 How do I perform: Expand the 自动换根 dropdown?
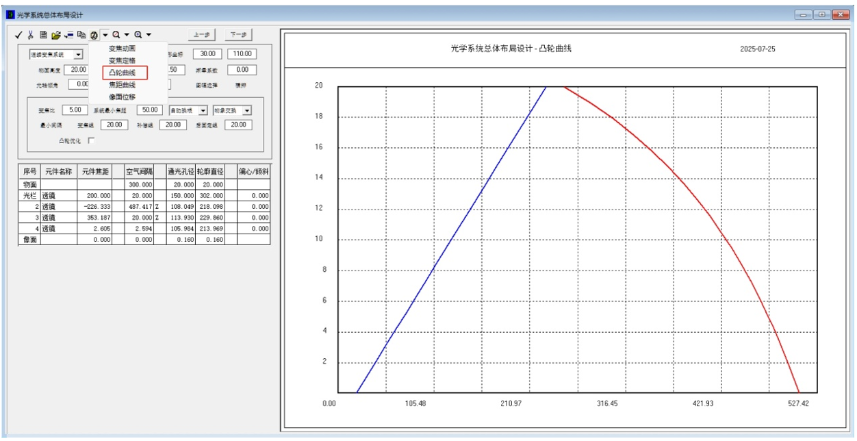203,110
